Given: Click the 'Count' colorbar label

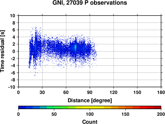Looking at the screenshot, I should (x=90, y=122).
